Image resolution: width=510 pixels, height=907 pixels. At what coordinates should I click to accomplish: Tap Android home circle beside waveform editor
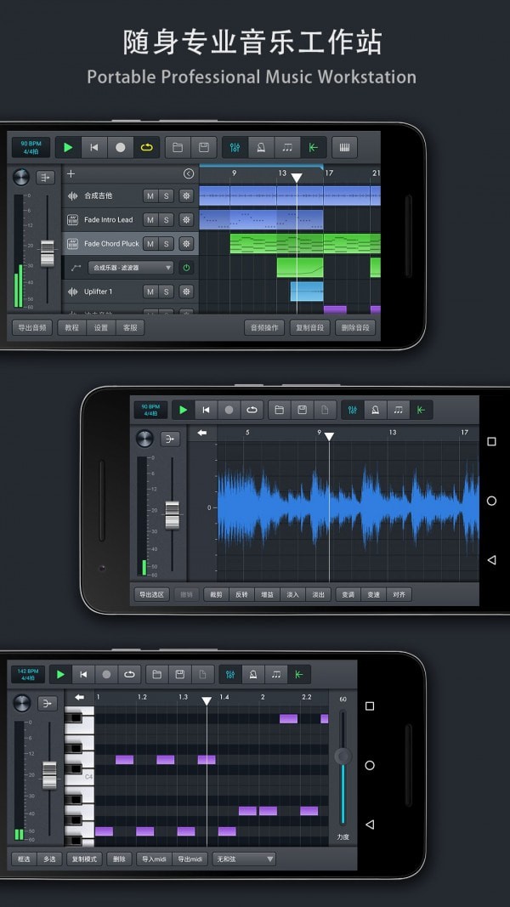[491, 501]
